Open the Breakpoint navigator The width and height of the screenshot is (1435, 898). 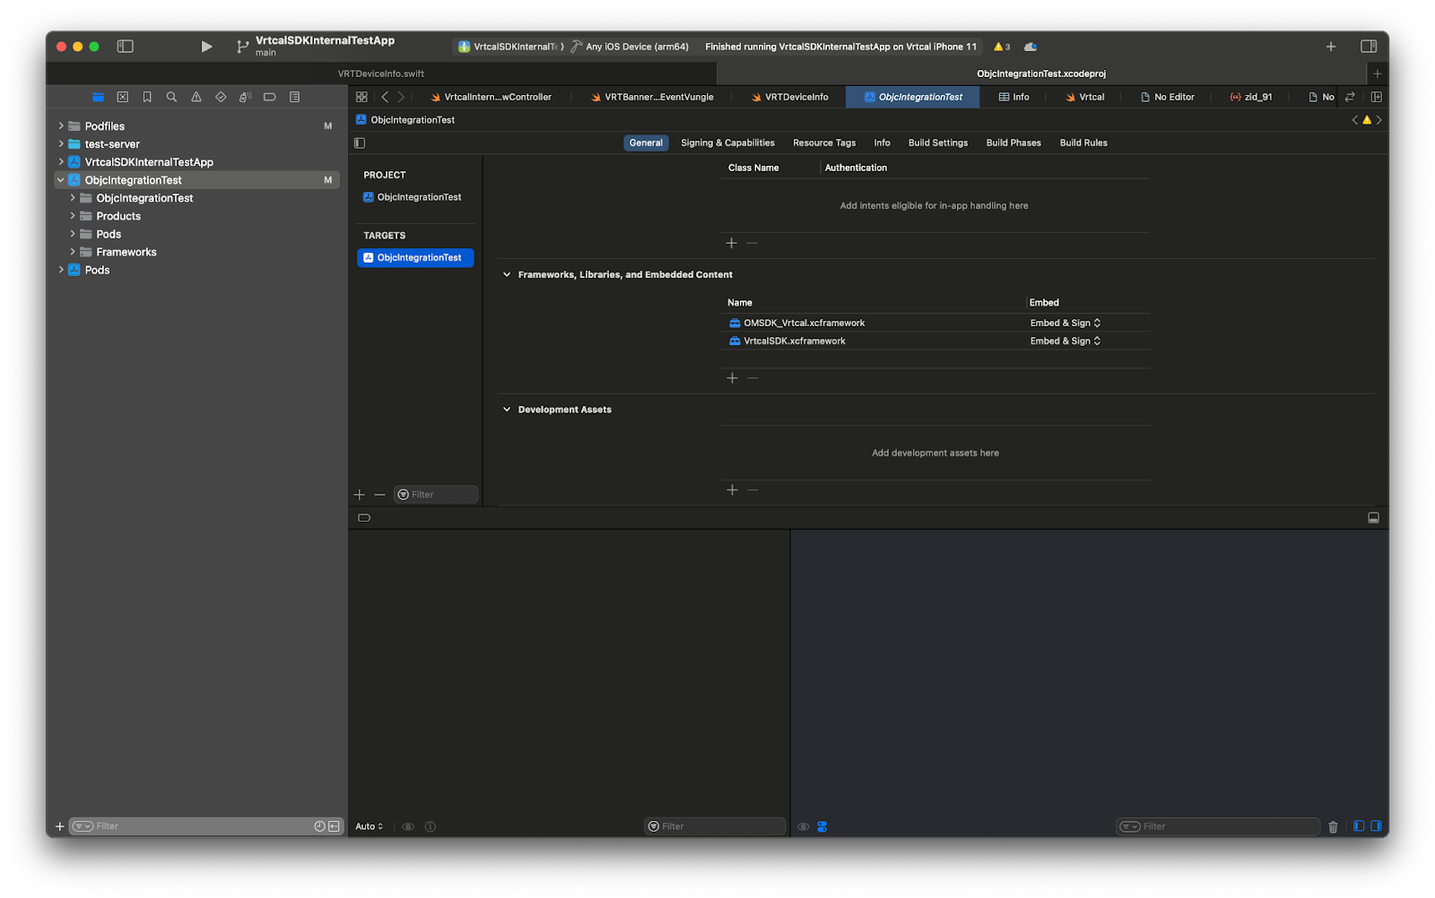[269, 97]
